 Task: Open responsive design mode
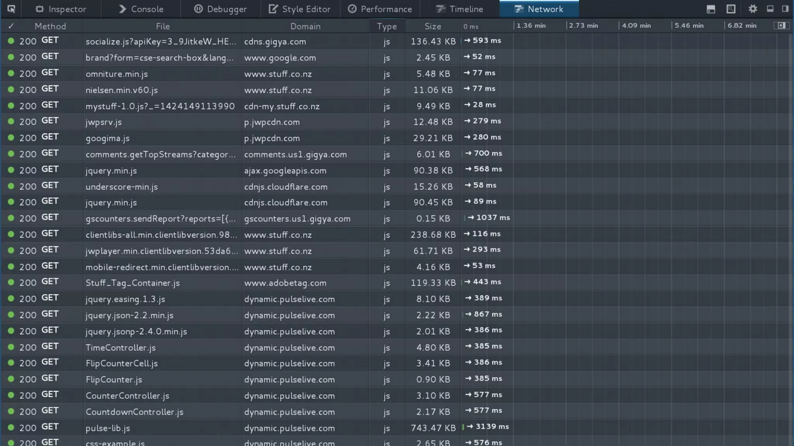pos(731,9)
